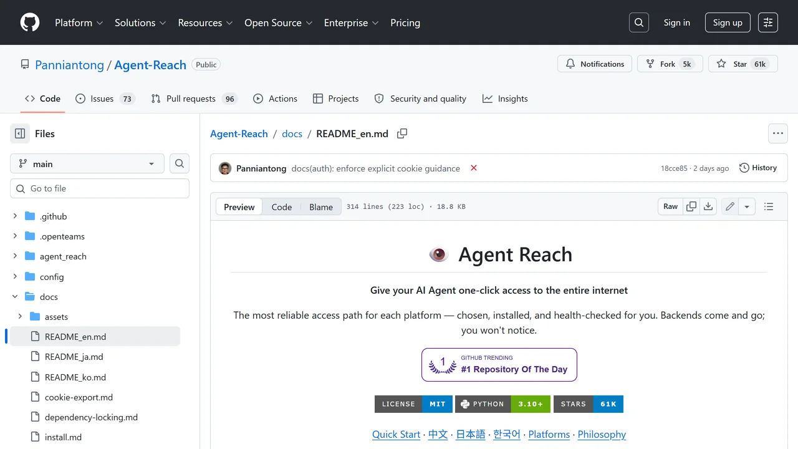
Task: Fork the repository
Action: click(670, 64)
